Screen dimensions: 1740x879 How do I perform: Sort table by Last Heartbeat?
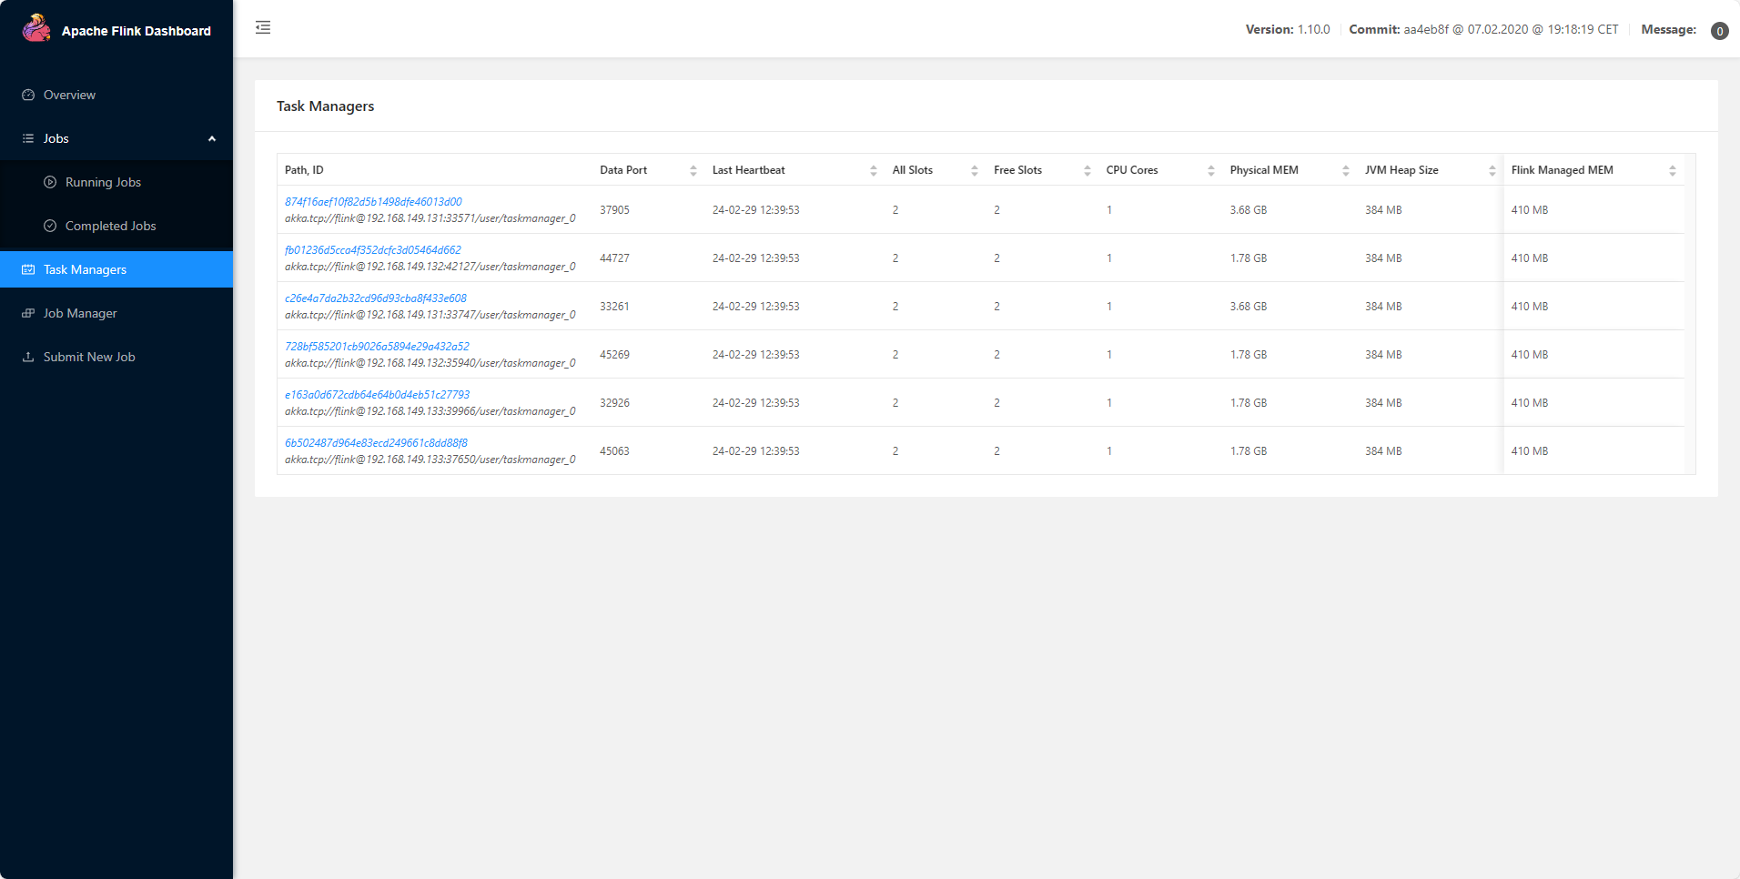pos(874,170)
